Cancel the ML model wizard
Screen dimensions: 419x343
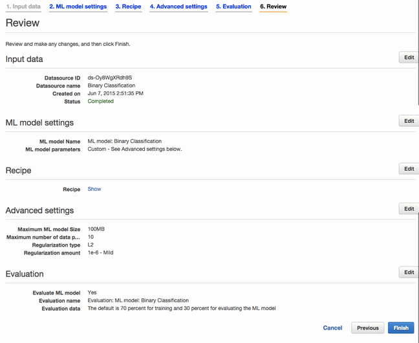click(x=332, y=327)
